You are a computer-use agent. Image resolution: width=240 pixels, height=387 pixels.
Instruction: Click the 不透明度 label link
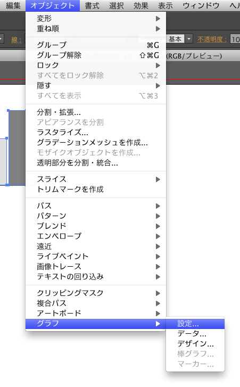pyautogui.click(x=212, y=39)
